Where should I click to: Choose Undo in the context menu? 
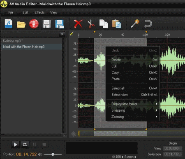132,51
